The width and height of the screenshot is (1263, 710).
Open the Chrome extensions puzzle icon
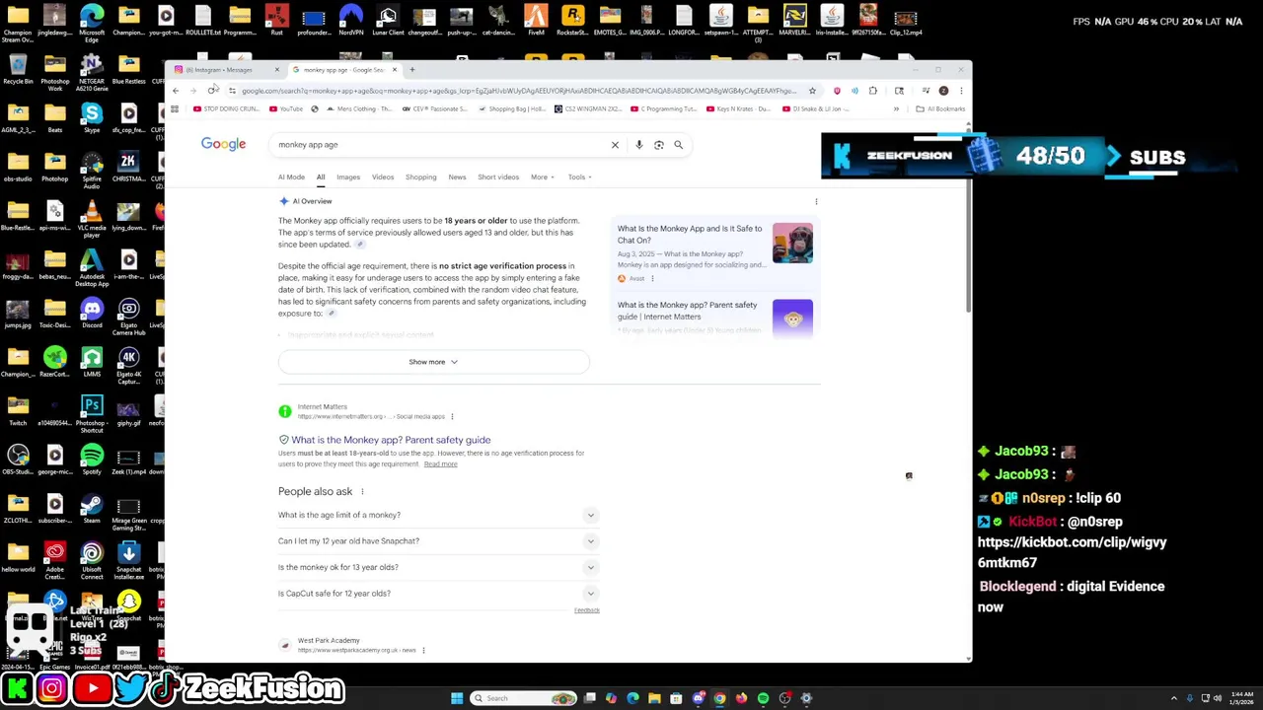872,91
